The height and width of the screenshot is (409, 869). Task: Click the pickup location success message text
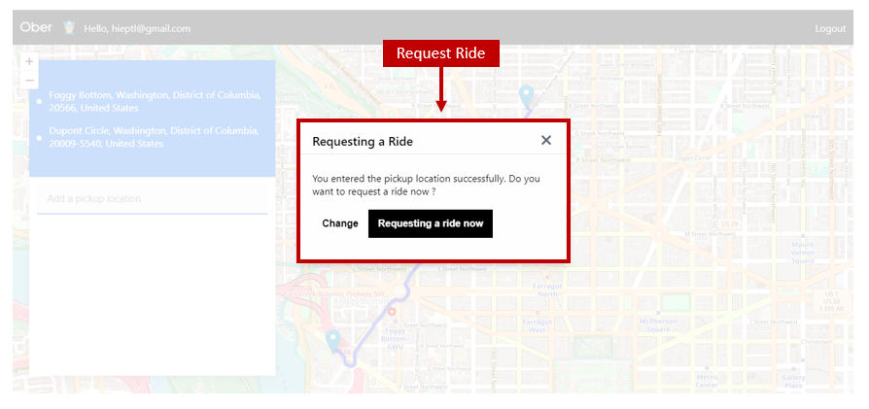tap(426, 186)
